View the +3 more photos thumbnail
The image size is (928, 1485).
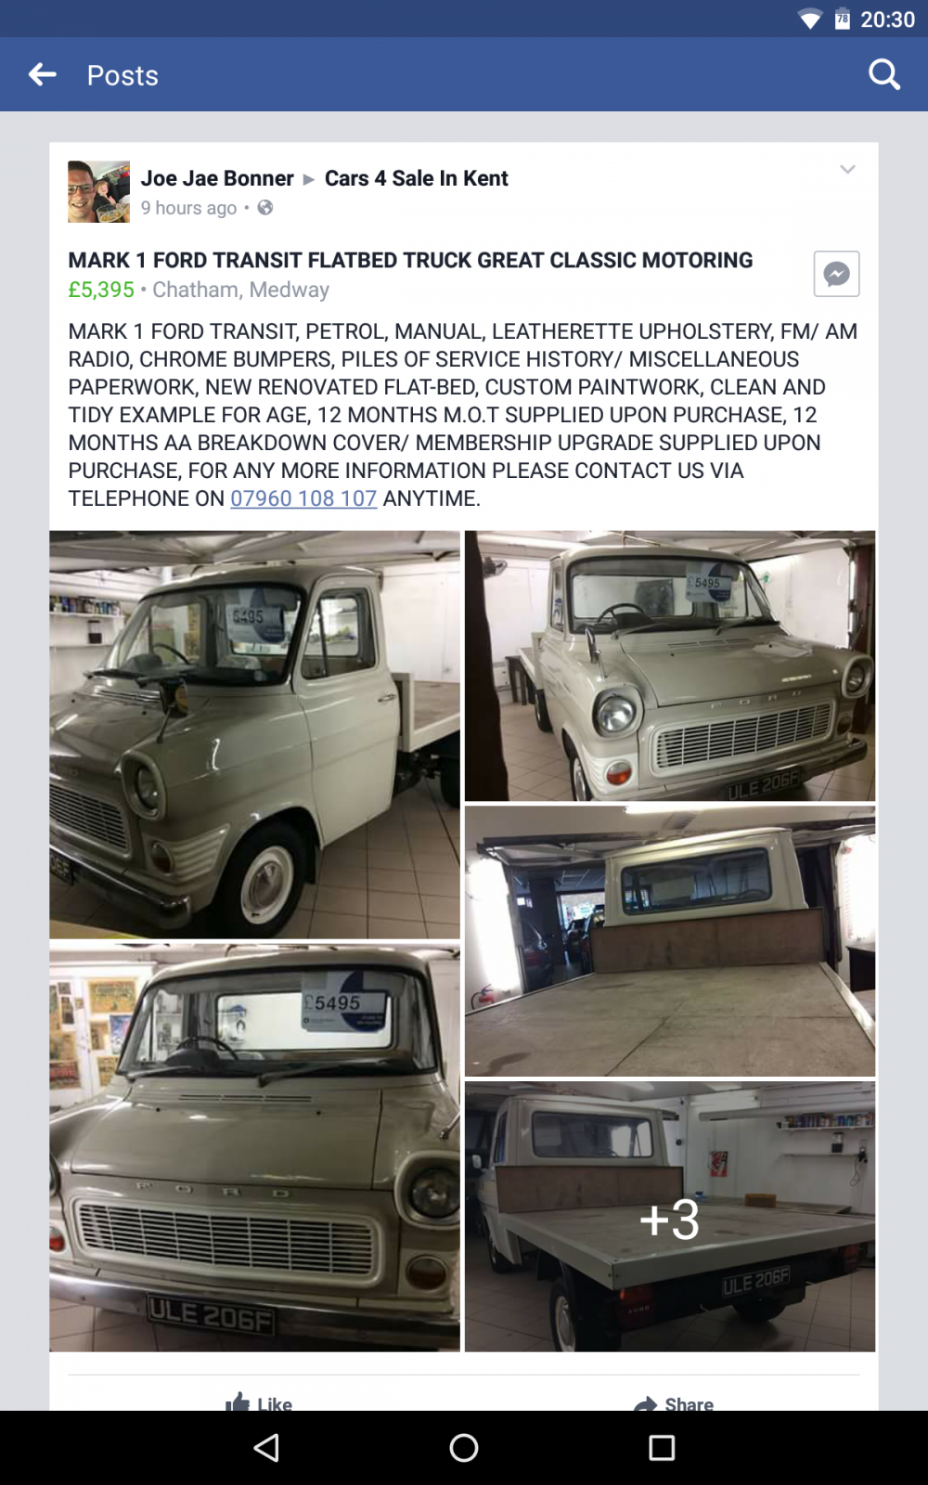coord(670,1216)
